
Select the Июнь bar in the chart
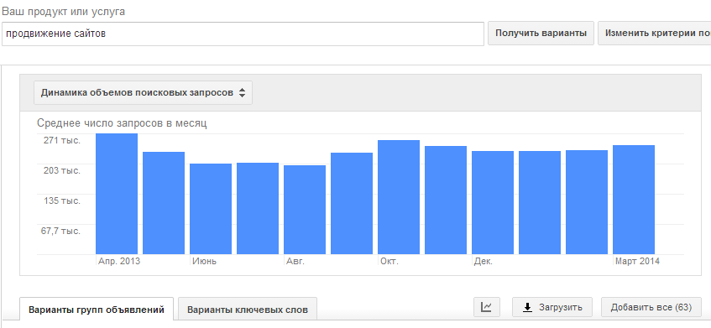tap(211, 209)
